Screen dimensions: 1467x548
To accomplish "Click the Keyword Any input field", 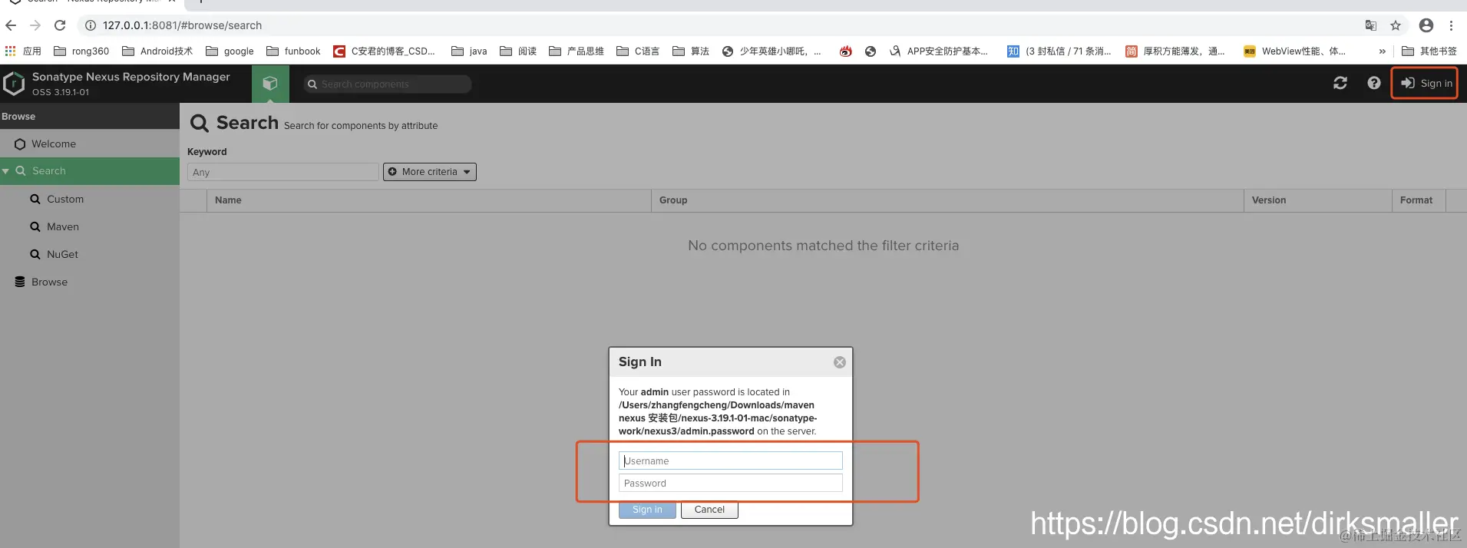I will click(x=283, y=172).
